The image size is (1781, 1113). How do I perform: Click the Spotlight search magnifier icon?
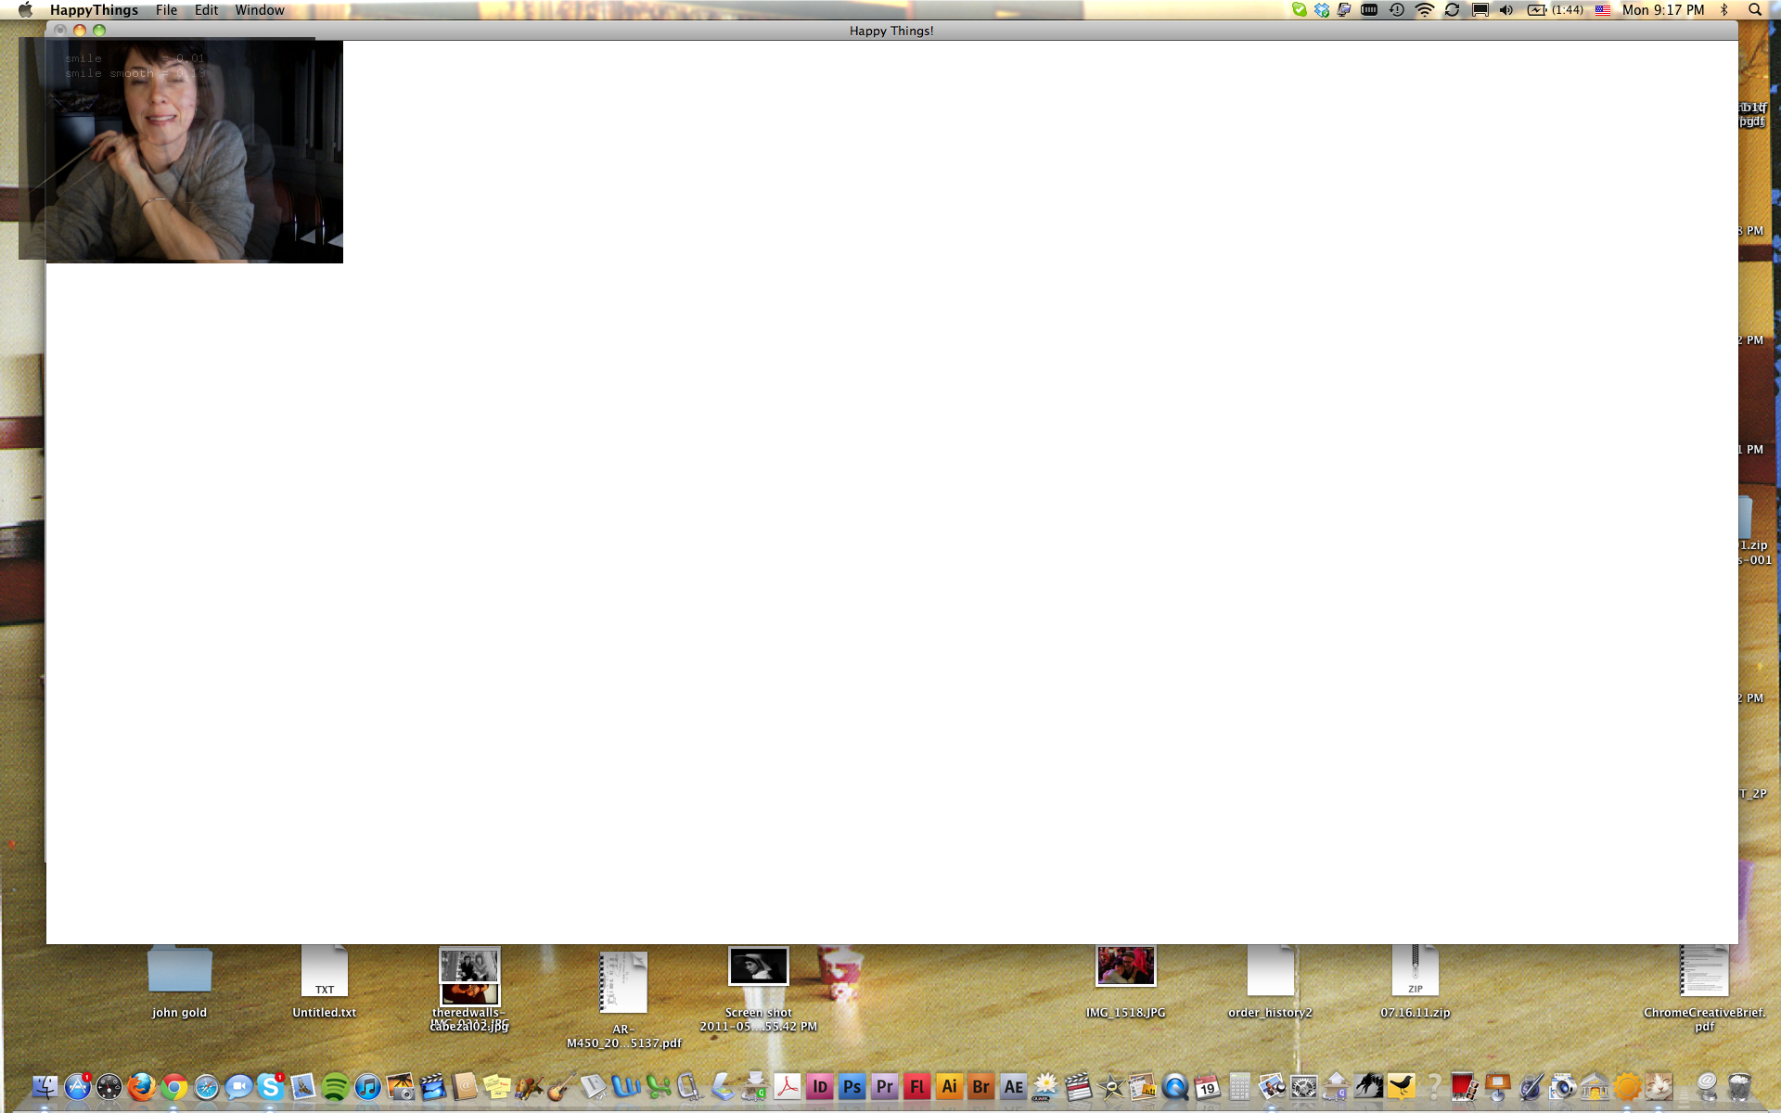pyautogui.click(x=1754, y=10)
